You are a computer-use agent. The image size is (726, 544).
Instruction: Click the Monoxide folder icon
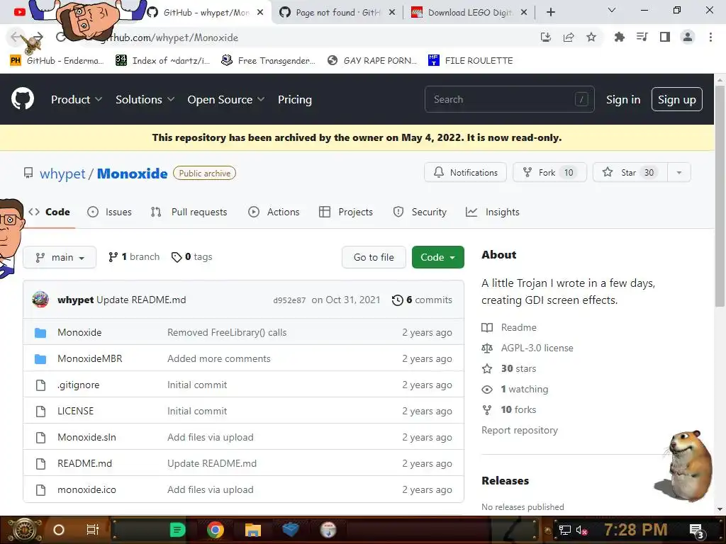click(x=40, y=333)
